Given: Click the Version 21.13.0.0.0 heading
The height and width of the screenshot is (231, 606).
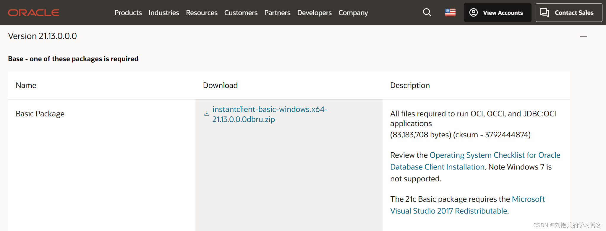Looking at the screenshot, I should [x=42, y=36].
